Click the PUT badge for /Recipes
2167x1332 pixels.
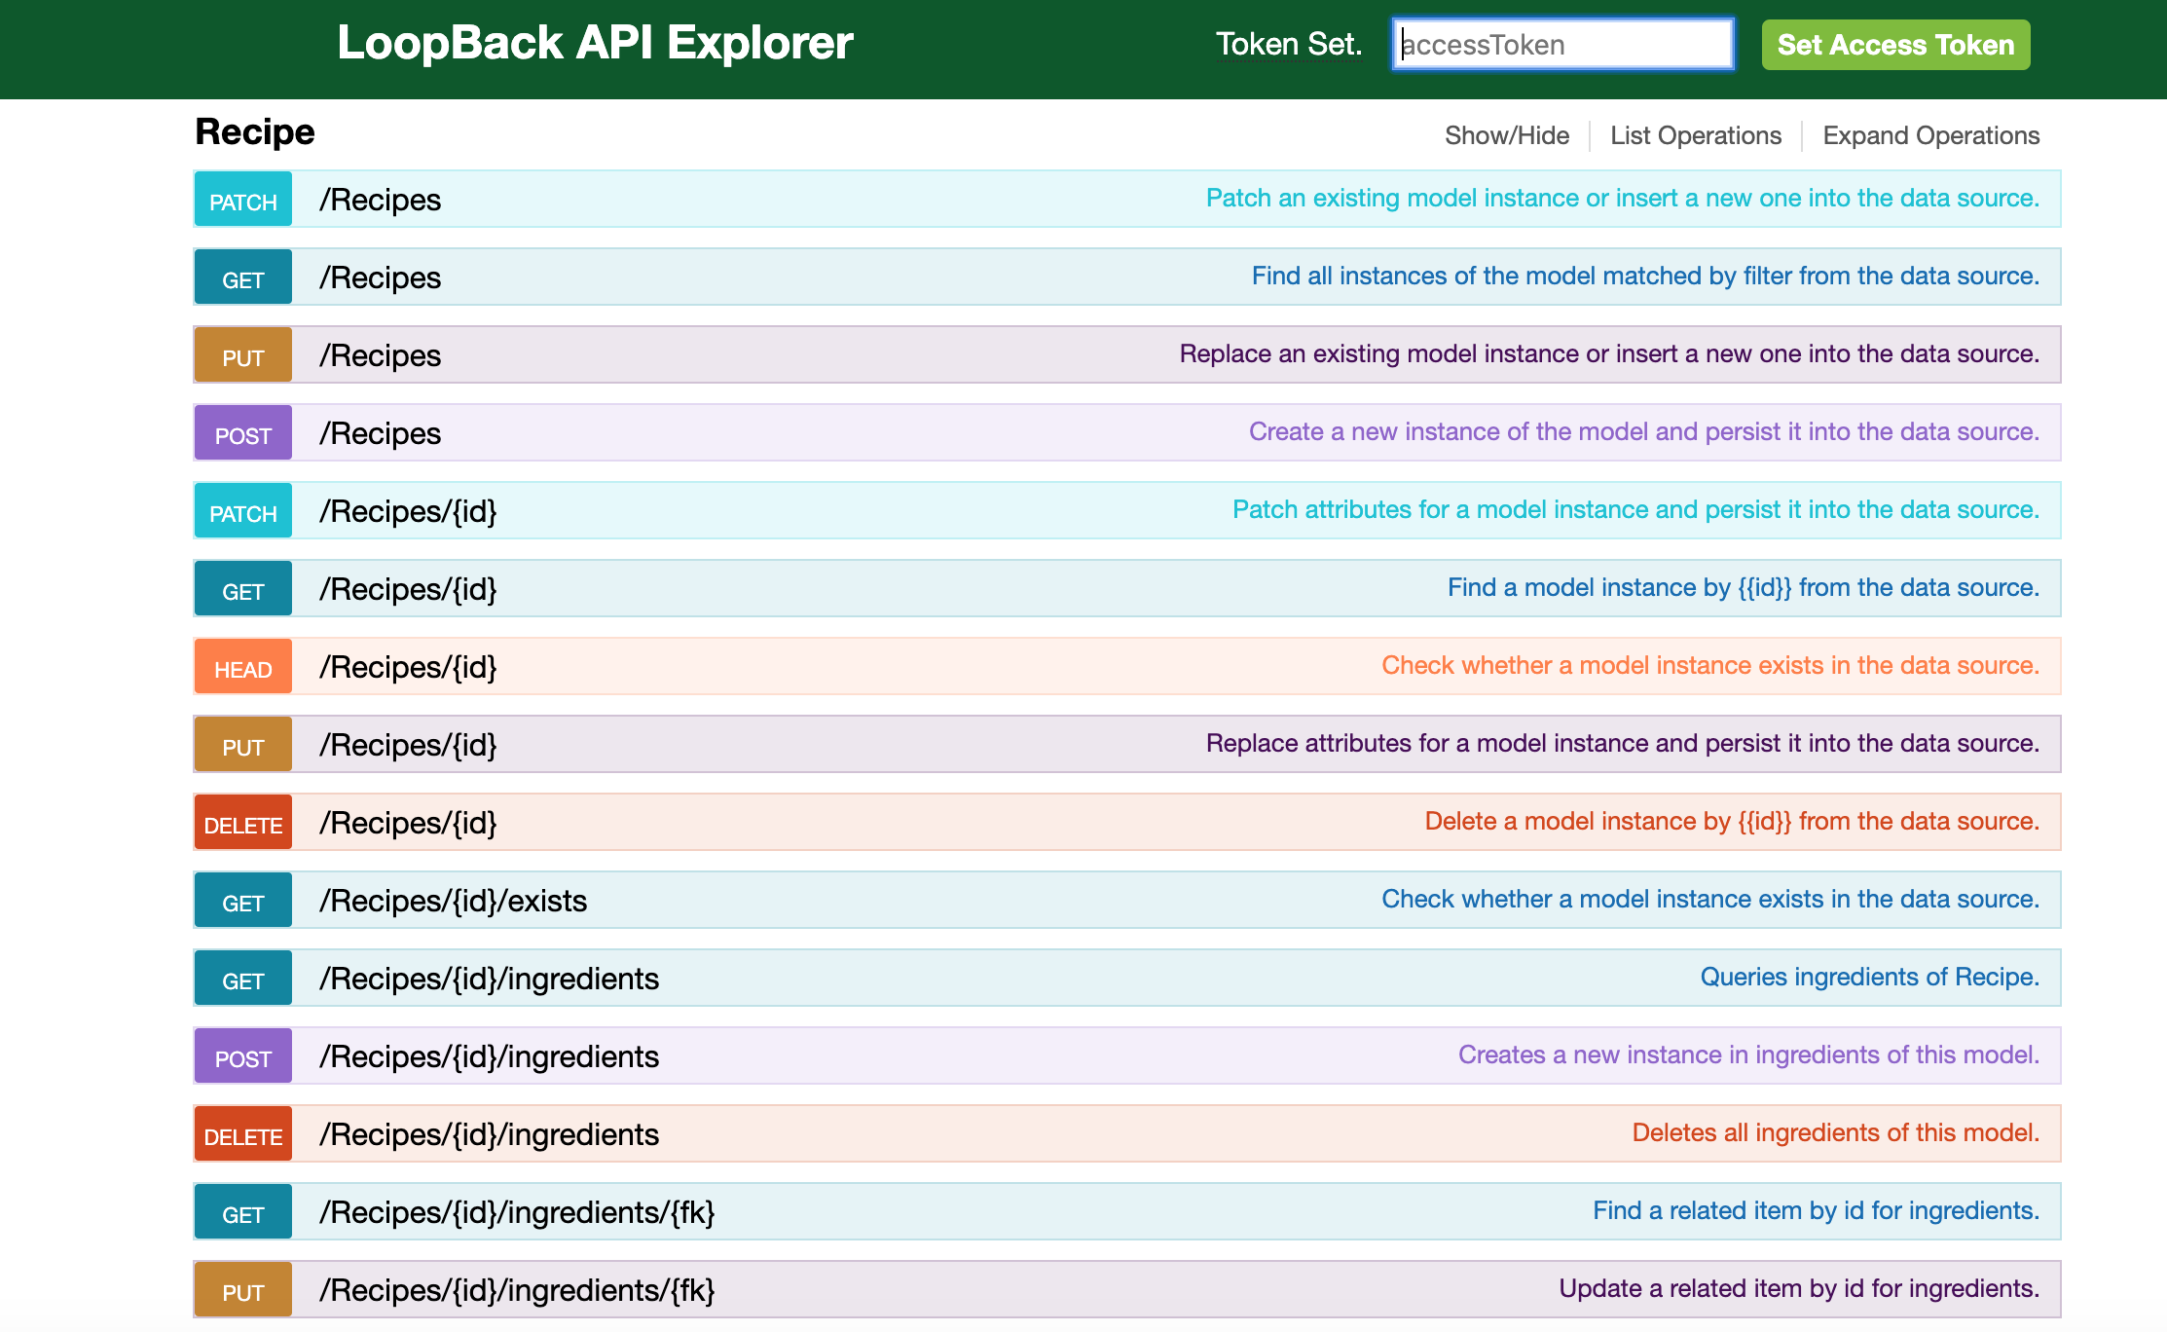coord(242,355)
